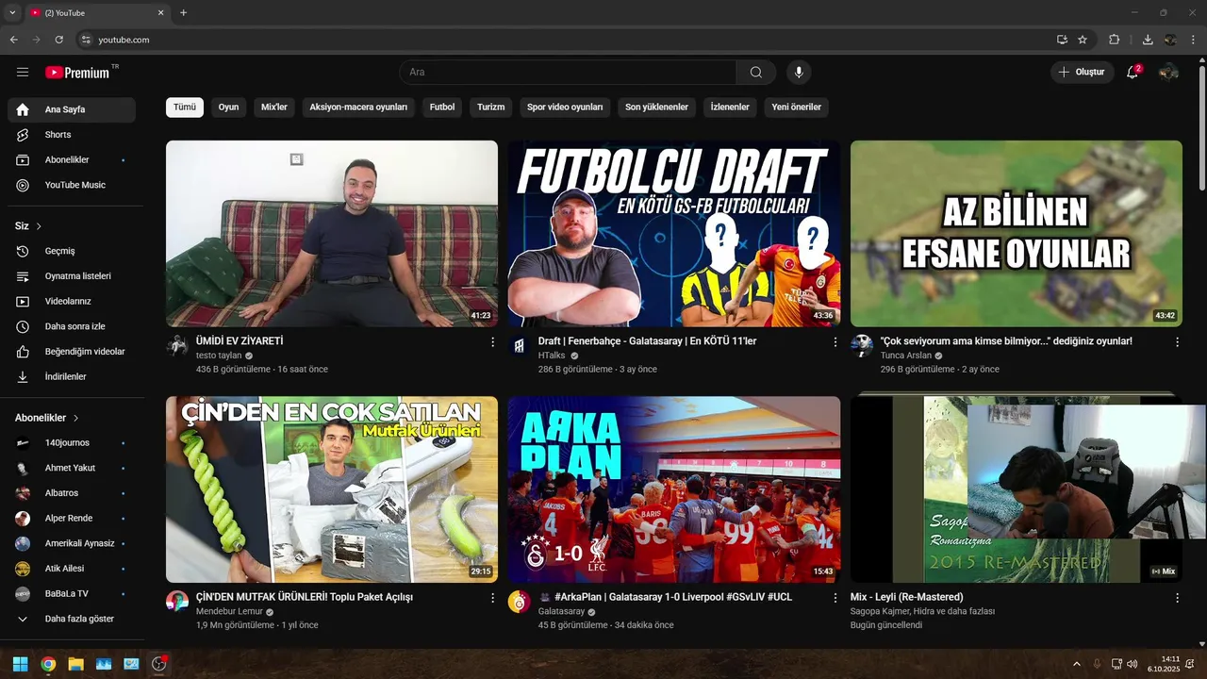Screen dimensions: 1207x679
Task: Select the Mix'ler filter chip
Action: [274, 108]
